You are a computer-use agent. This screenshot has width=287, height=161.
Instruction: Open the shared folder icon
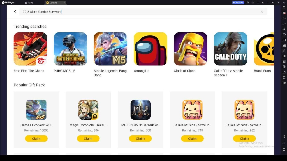(284, 72)
